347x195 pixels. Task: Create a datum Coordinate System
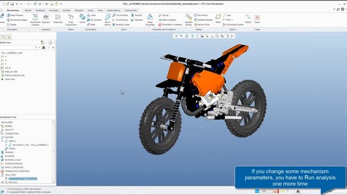[233, 24]
